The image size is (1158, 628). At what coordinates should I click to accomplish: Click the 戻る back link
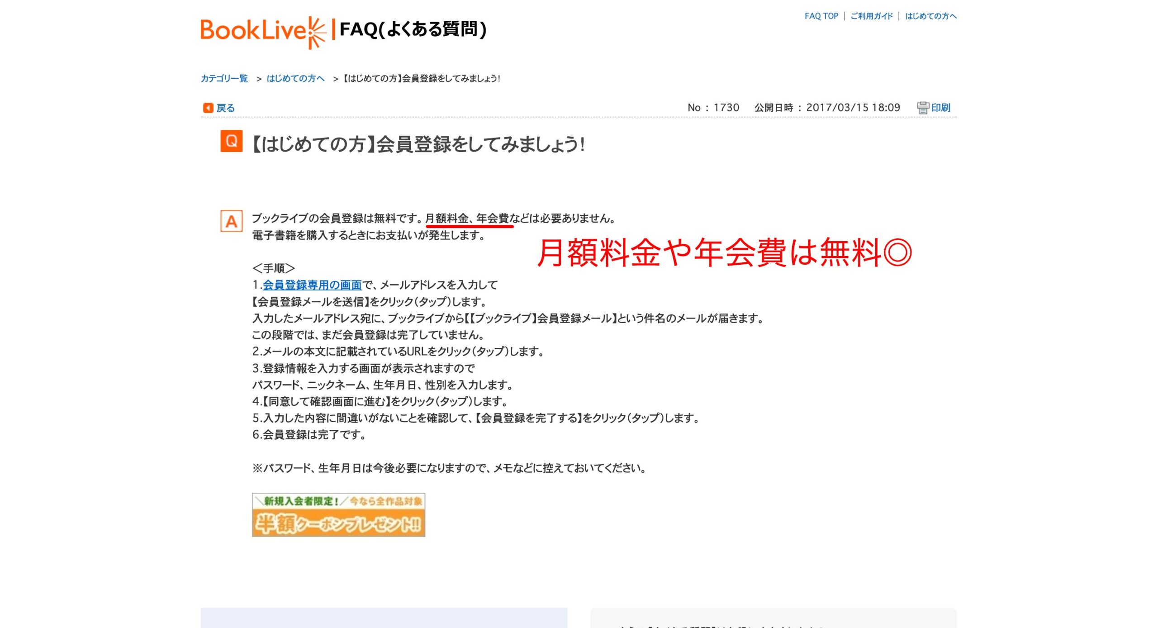[x=225, y=108]
